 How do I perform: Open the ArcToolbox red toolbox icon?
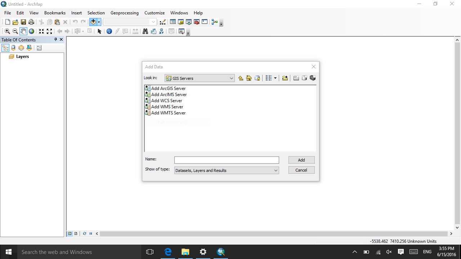point(197,22)
